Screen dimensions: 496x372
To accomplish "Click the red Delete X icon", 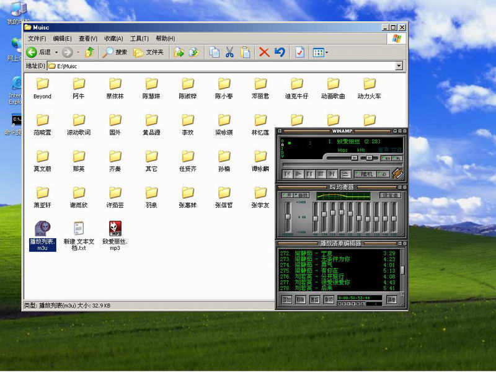I will coord(264,52).
